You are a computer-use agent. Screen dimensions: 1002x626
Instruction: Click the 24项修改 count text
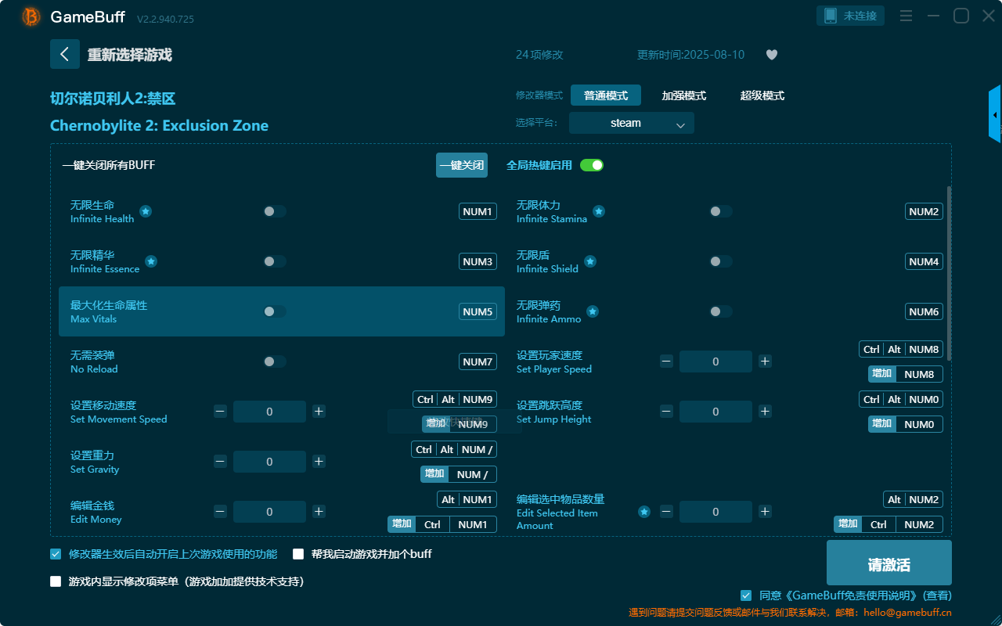tap(539, 55)
